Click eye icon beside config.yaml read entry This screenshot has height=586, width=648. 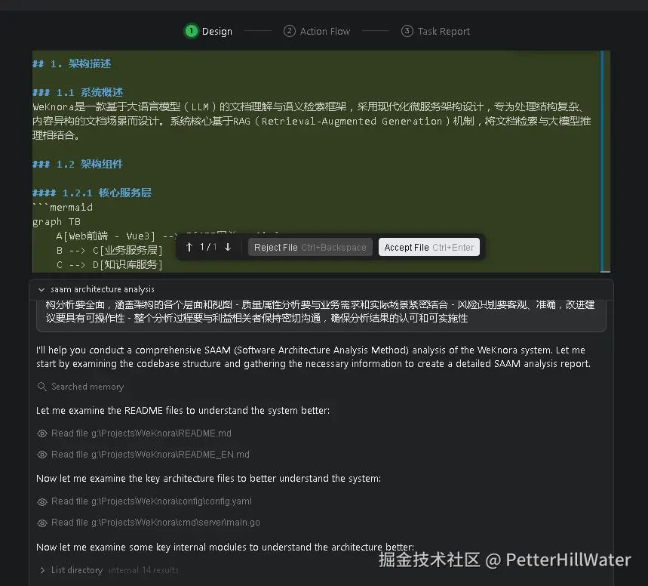coord(42,501)
